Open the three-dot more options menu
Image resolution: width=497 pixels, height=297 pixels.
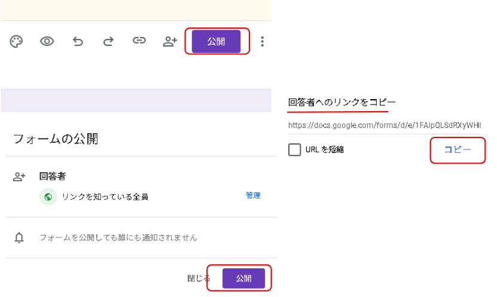click(262, 42)
